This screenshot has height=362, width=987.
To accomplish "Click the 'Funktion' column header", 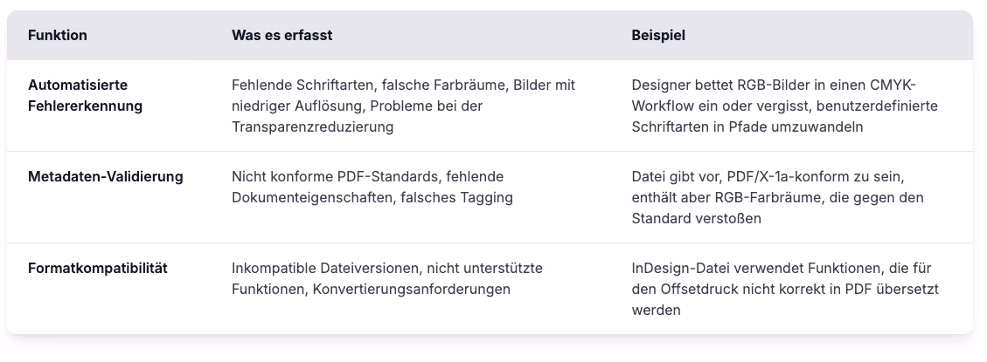I will point(58,36).
